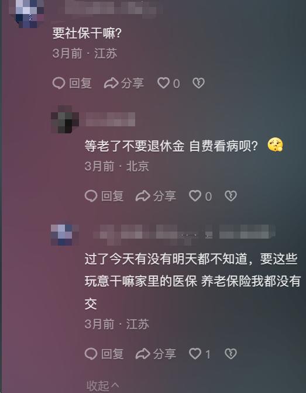
Task: Open the Beijing commenter's avatar
Action: point(65,119)
